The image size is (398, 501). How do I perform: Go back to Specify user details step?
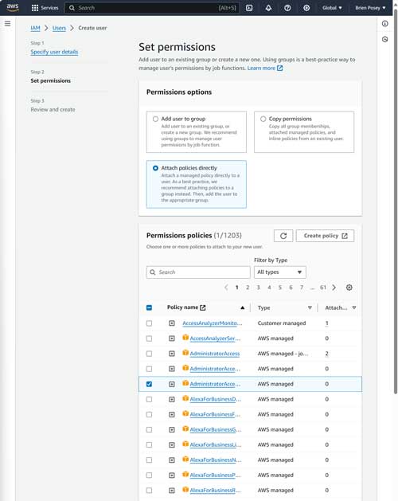54,52
